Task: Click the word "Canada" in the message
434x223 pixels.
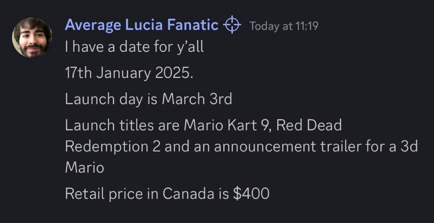Action: (x=188, y=193)
